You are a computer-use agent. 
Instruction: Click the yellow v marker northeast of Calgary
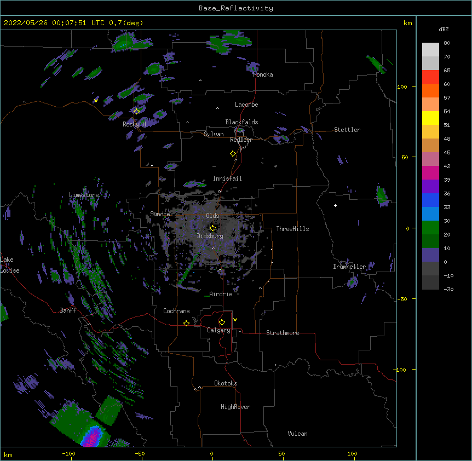(235, 320)
